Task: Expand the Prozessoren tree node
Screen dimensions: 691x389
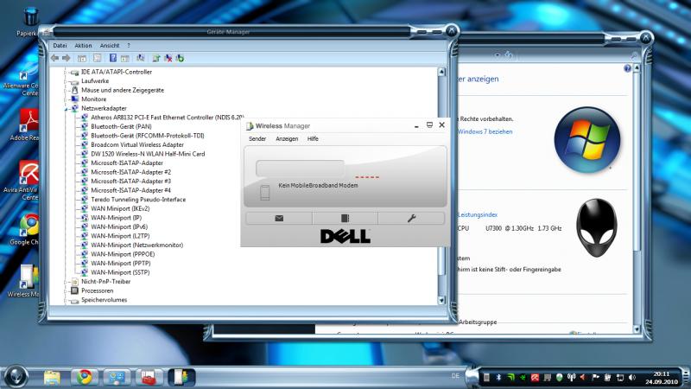Action: click(x=67, y=290)
